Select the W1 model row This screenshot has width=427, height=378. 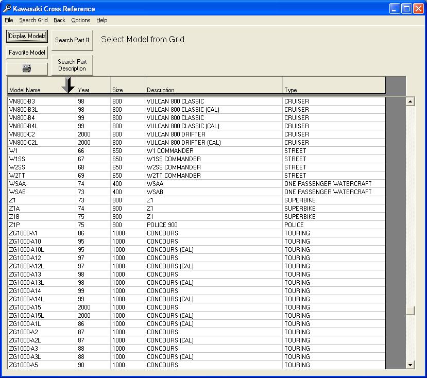(196, 150)
